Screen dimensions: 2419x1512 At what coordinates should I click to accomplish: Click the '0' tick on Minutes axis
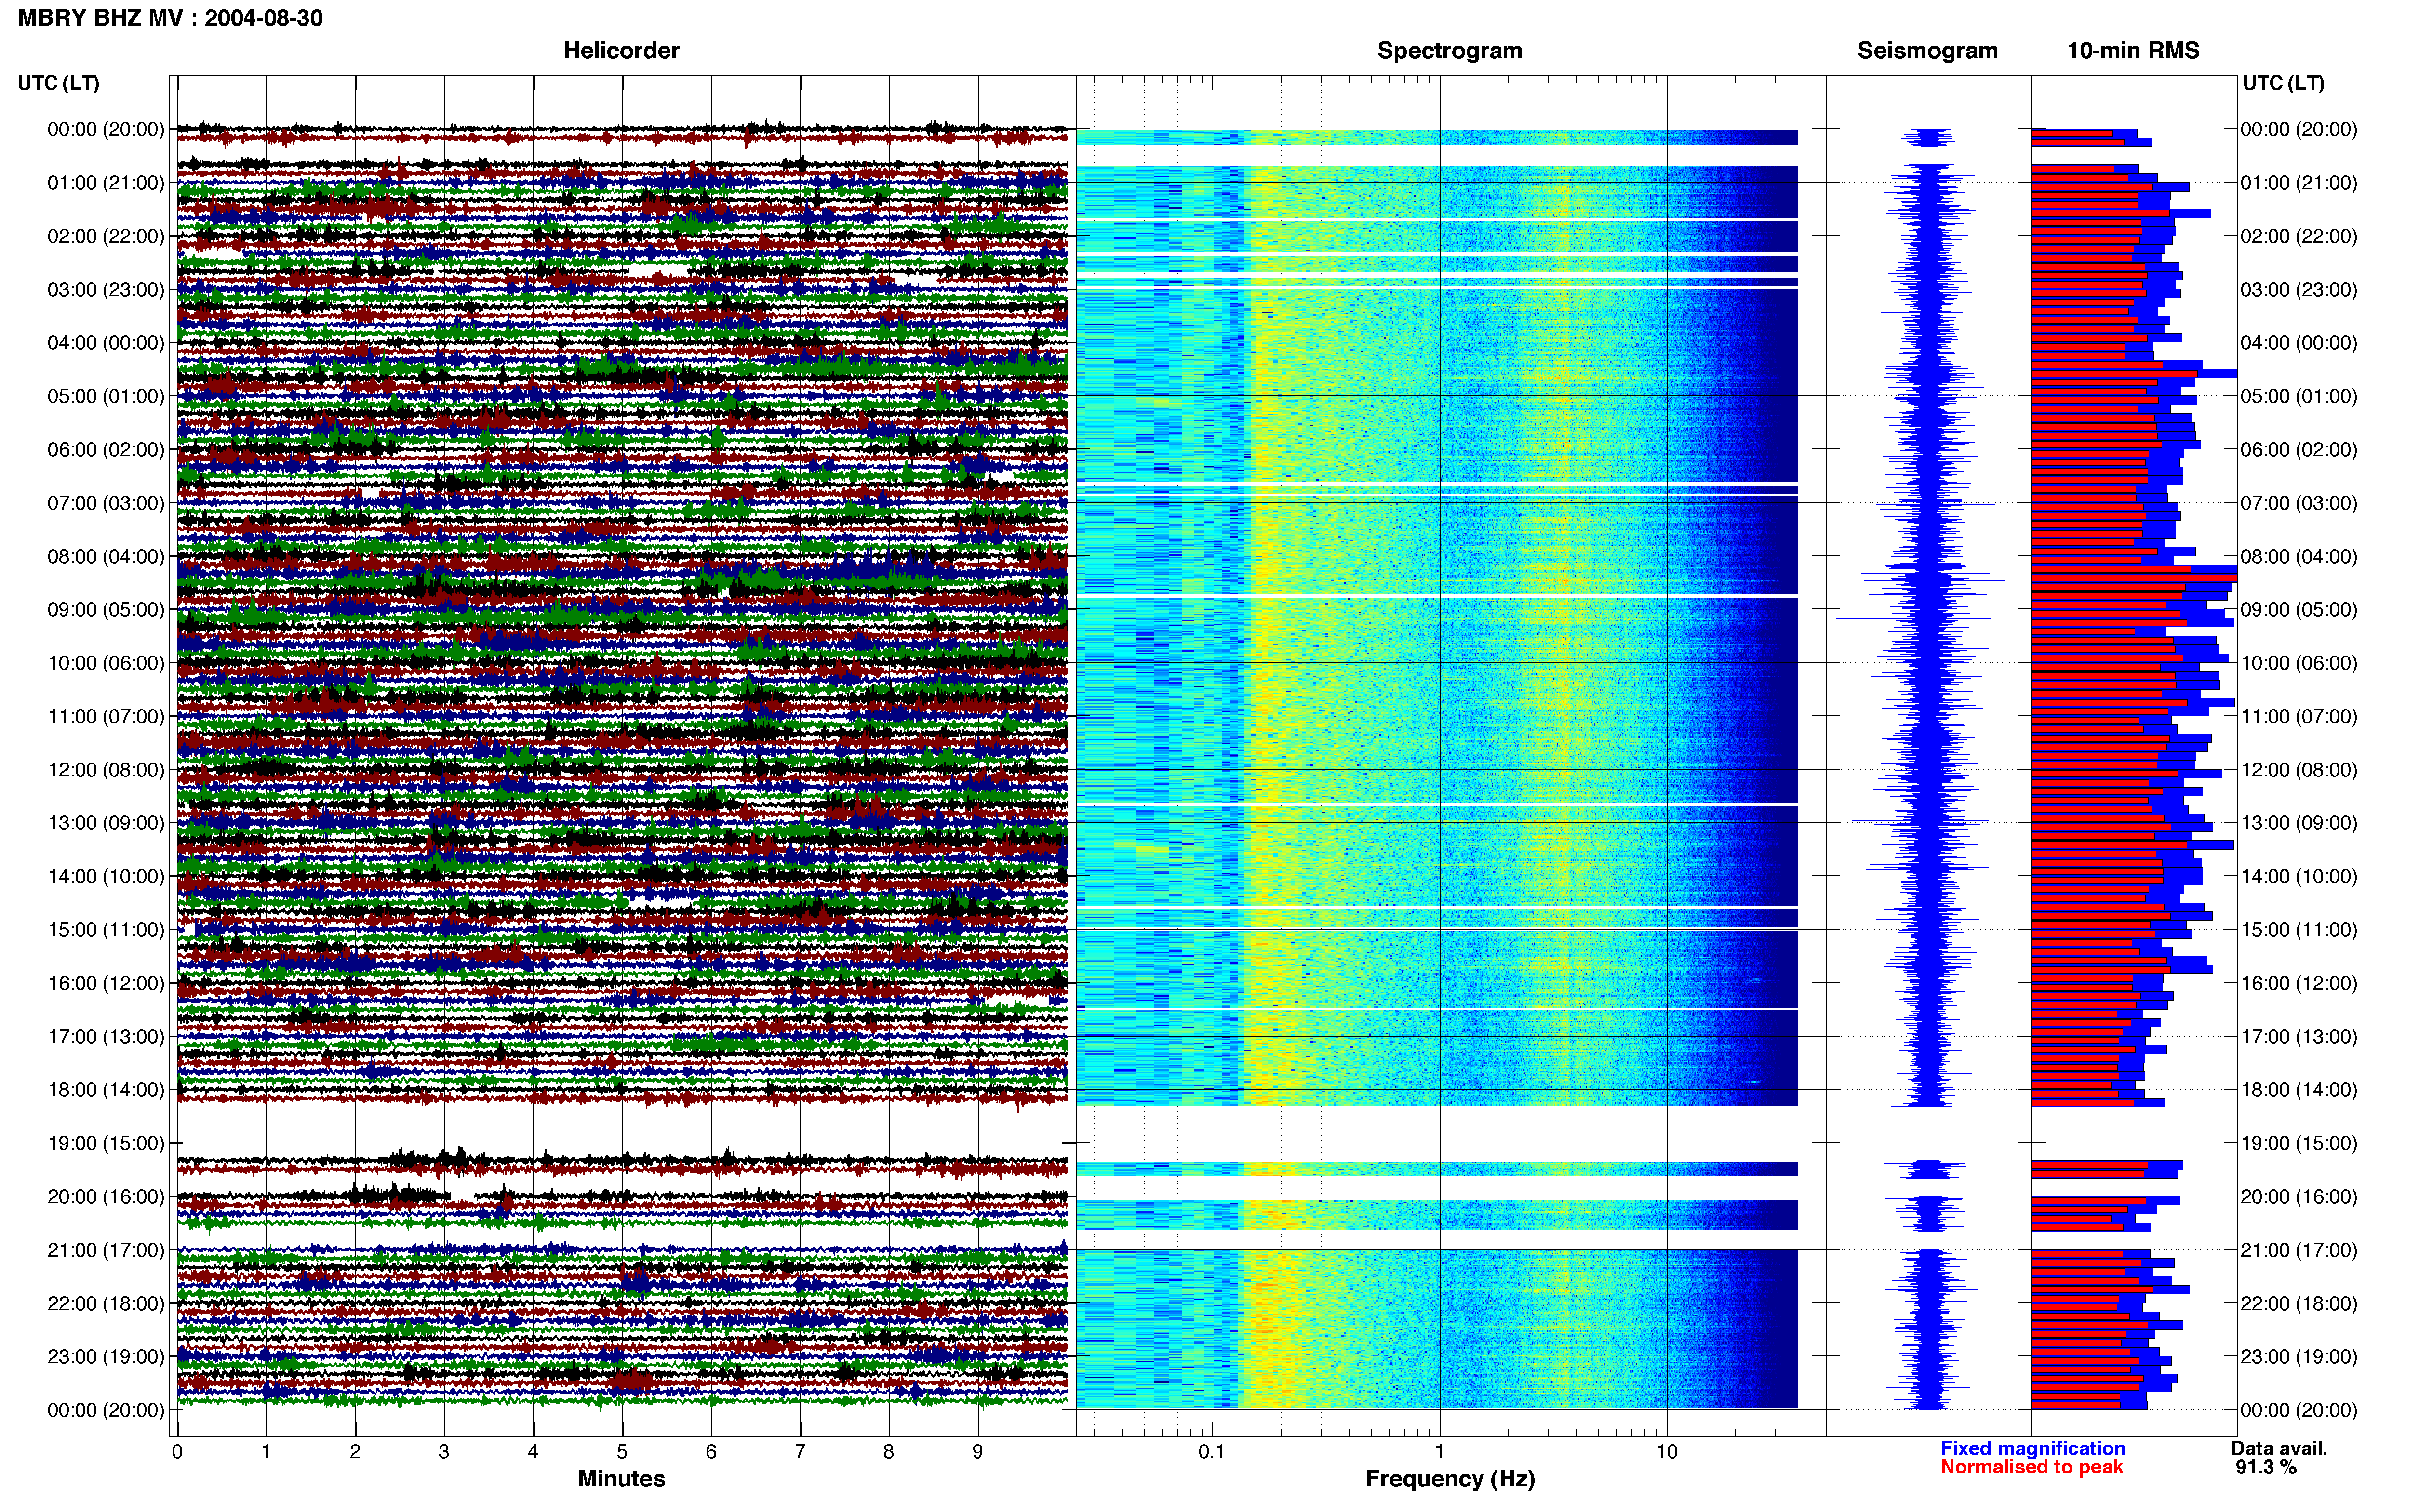point(177,1452)
